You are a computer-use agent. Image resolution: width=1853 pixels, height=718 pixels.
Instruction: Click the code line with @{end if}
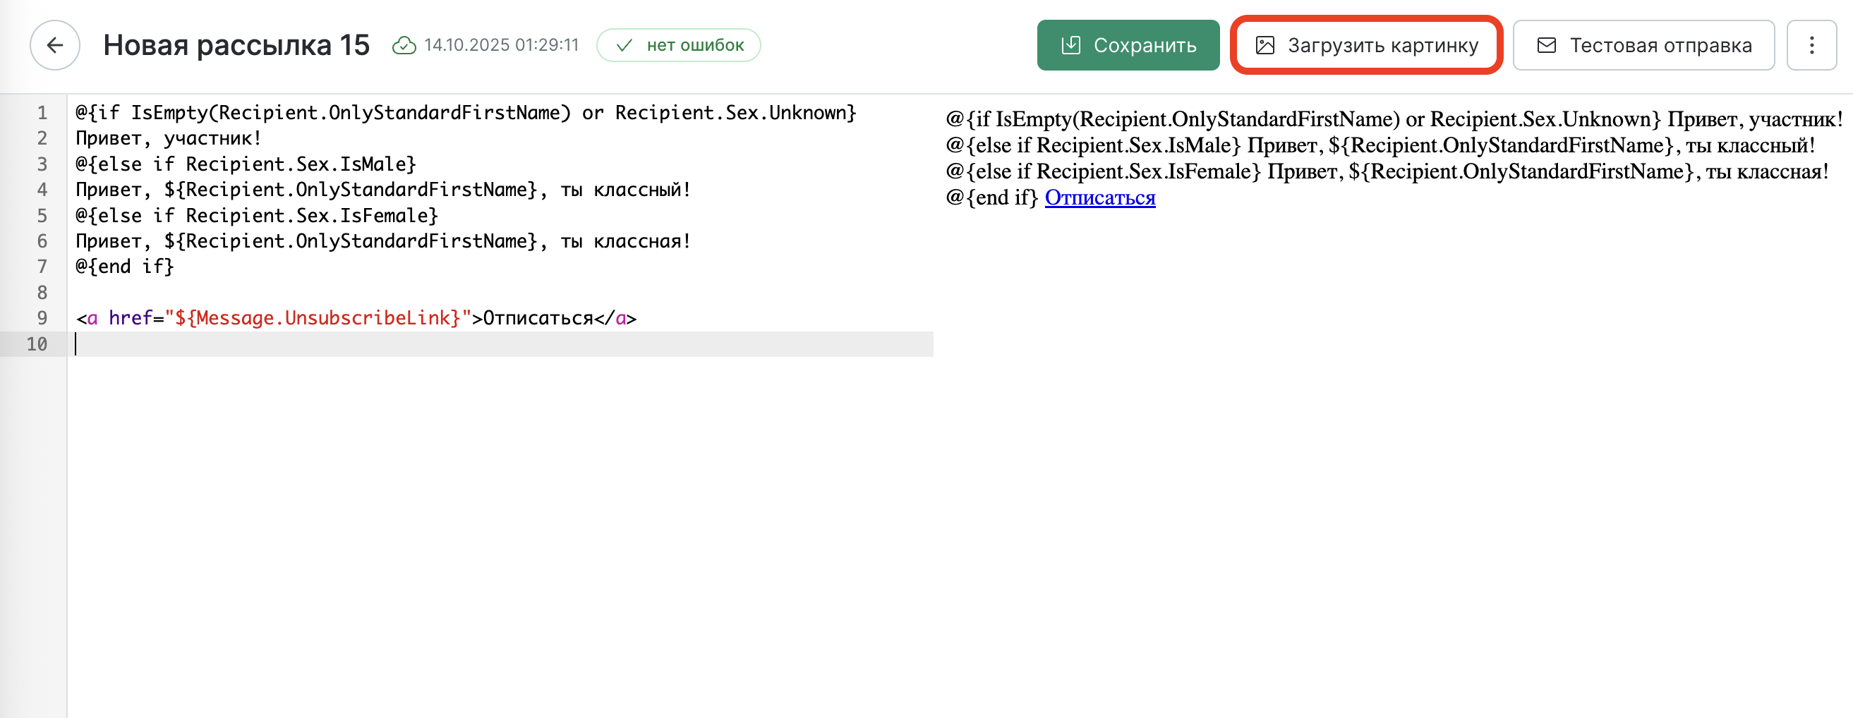(125, 267)
